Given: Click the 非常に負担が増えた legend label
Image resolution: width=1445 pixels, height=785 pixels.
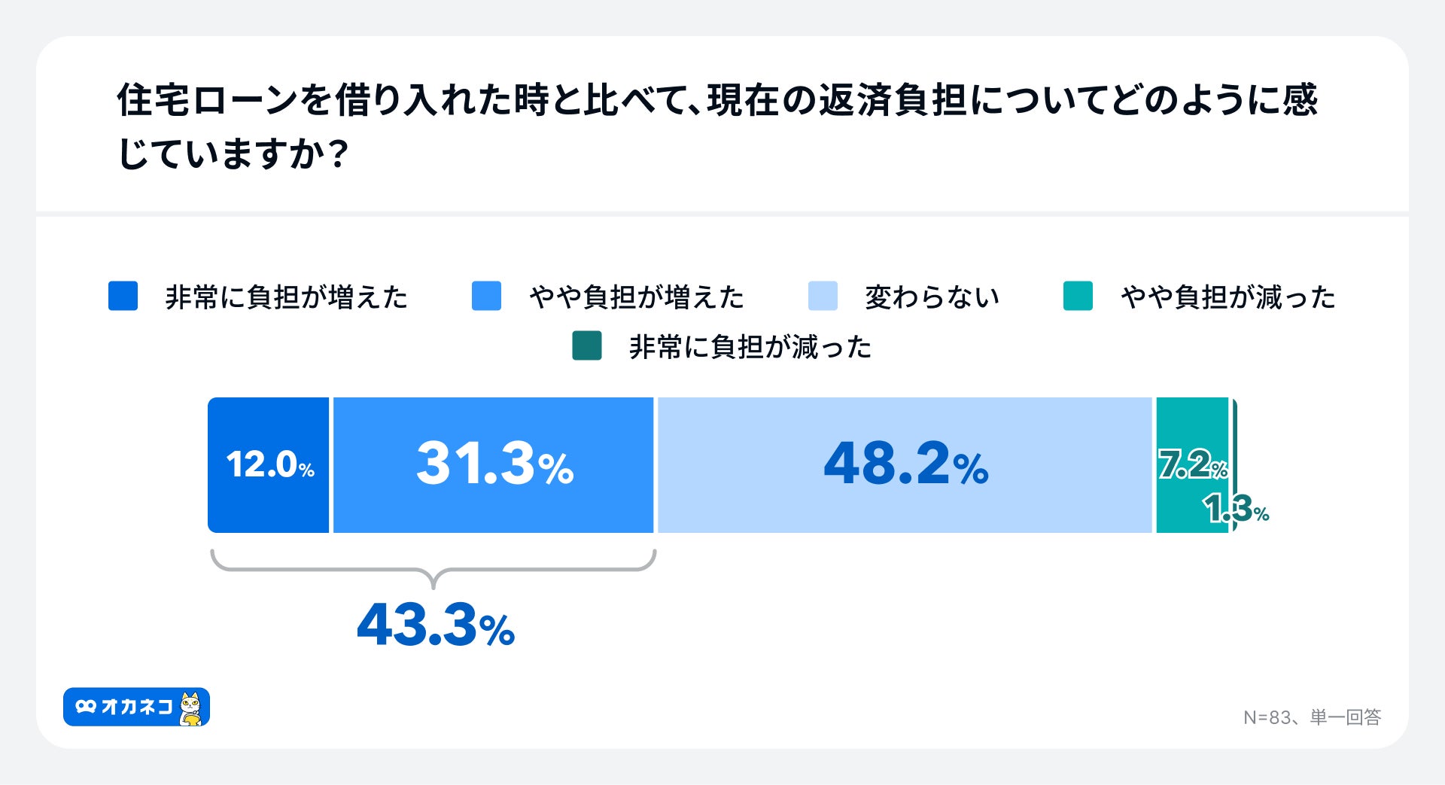Looking at the screenshot, I should point(286,297).
